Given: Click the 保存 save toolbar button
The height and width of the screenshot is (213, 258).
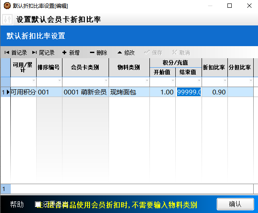Looking at the screenshot, I should 153,53.
